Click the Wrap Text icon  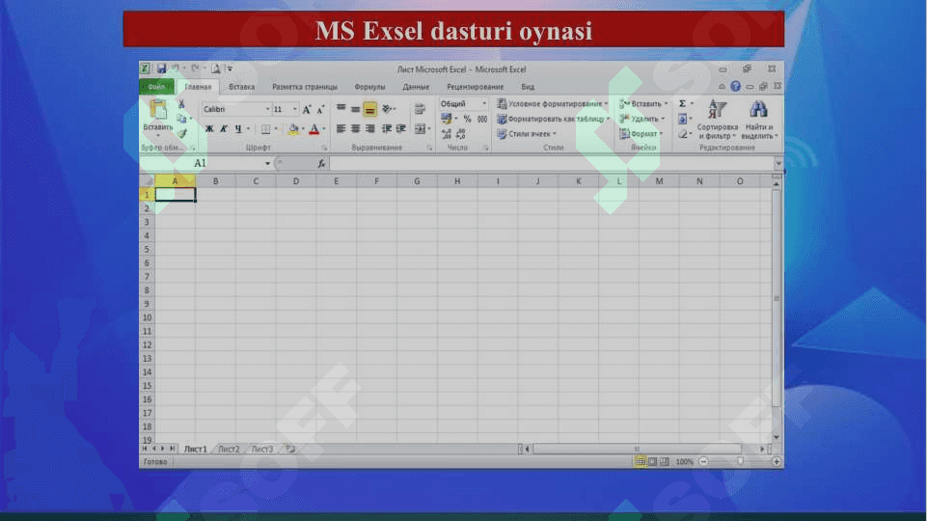pyautogui.click(x=420, y=109)
